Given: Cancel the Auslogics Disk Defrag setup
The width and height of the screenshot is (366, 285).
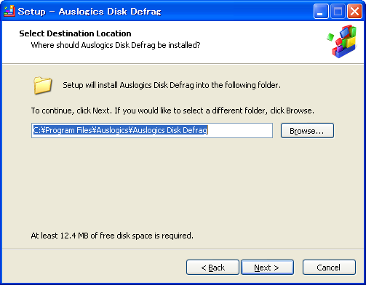Looking at the screenshot, I should point(329,268).
